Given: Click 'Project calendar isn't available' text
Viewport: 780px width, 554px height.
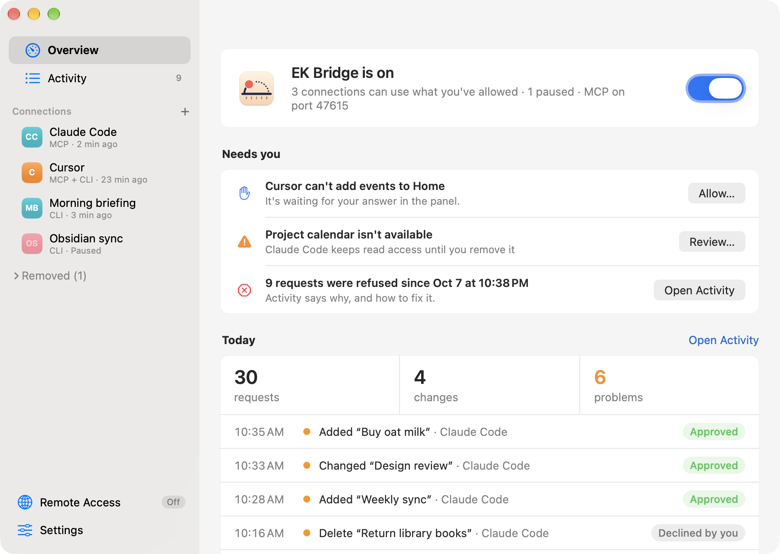Looking at the screenshot, I should pos(349,235).
